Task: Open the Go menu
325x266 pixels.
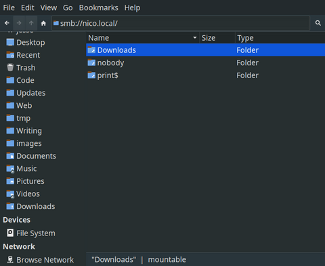Action: pos(68,7)
